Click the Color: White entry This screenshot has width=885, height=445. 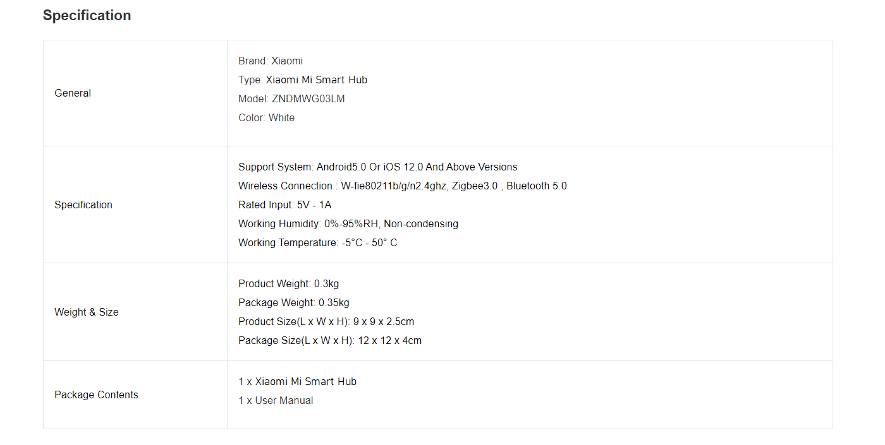(x=267, y=117)
